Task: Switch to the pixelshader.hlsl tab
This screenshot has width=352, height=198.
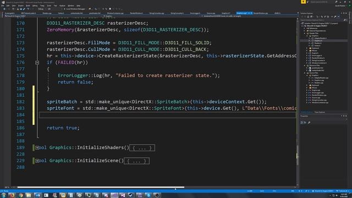Action: click(x=95, y=13)
